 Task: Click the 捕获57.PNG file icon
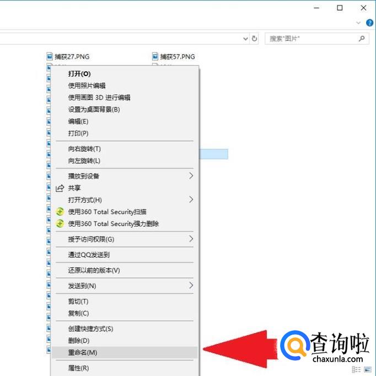155,57
